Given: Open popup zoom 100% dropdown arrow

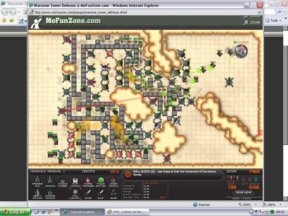Looking at the screenshot, I should (x=256, y=204).
